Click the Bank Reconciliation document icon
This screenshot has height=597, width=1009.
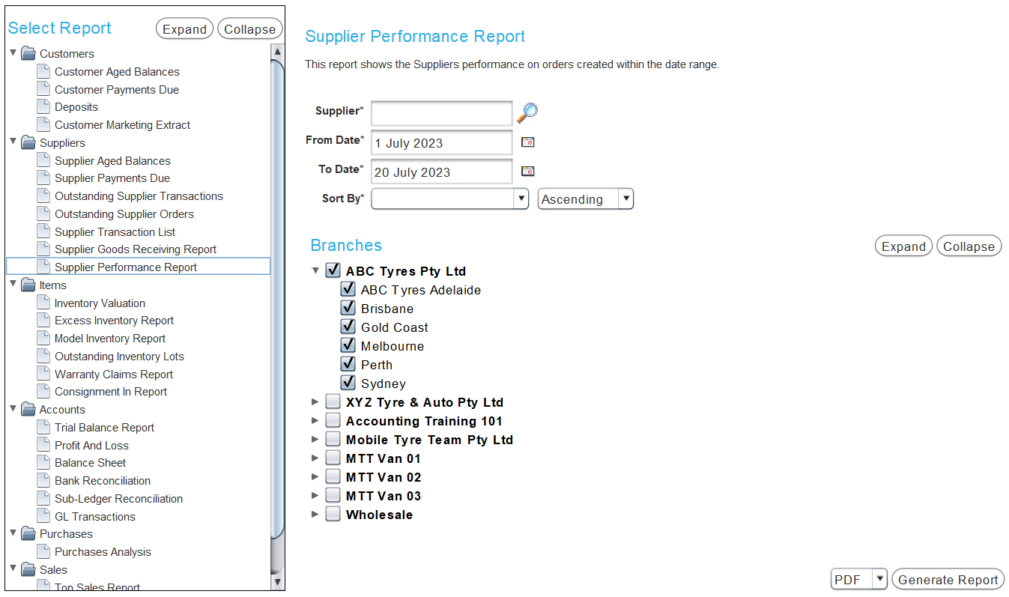point(44,481)
